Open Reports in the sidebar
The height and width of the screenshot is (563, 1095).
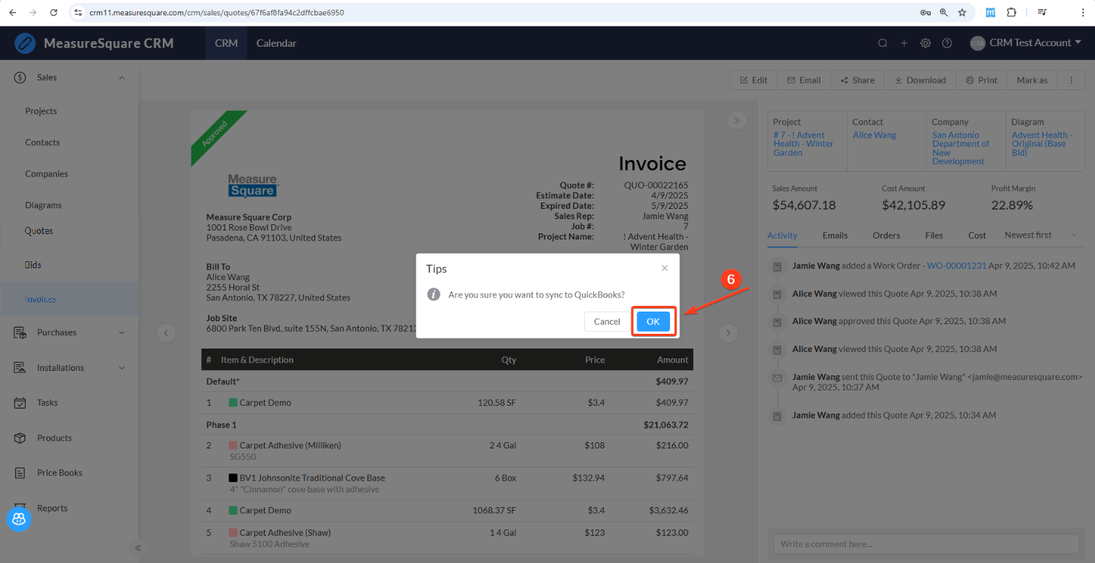[x=52, y=509]
